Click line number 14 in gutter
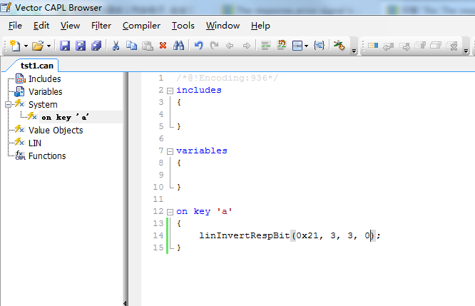The height and width of the screenshot is (306, 475). [x=158, y=235]
